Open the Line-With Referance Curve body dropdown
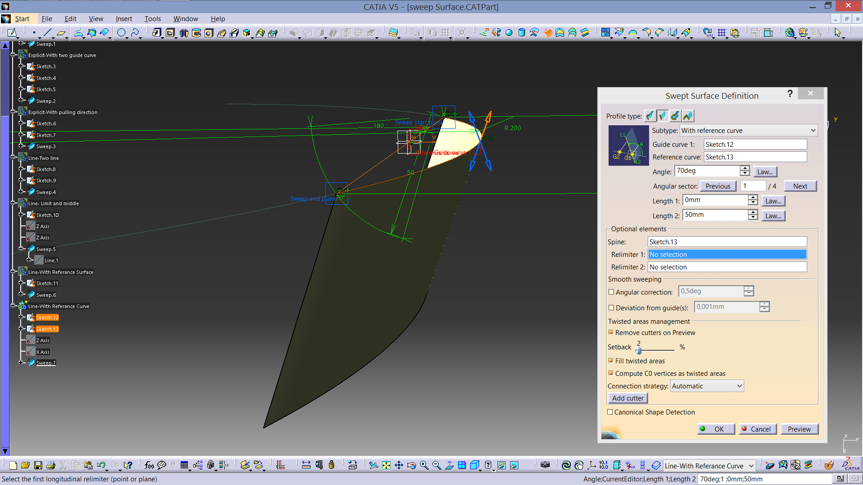 709,466
